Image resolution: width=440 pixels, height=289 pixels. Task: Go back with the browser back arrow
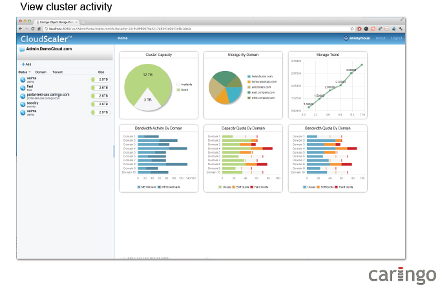coord(21,28)
